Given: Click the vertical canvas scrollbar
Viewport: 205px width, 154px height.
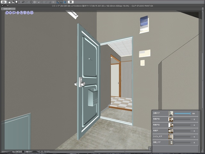Looking at the screenshot, I should click(x=203, y=81).
